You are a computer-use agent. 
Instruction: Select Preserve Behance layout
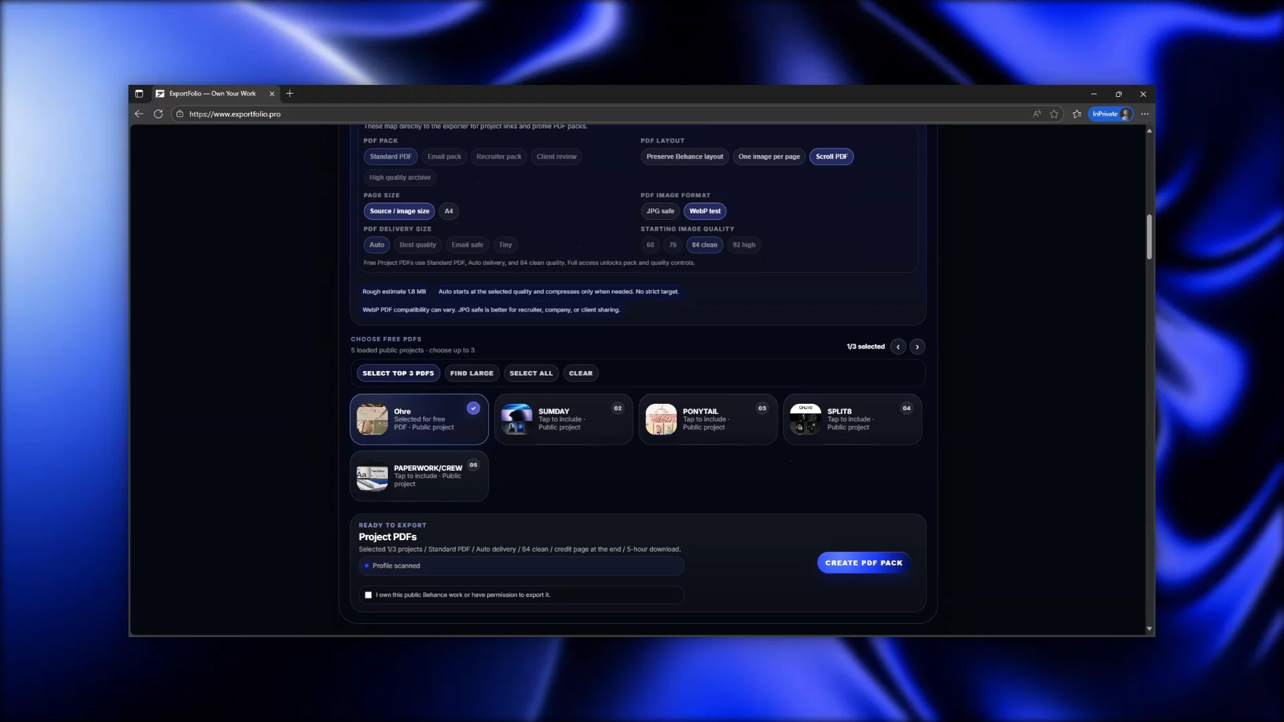click(x=685, y=157)
